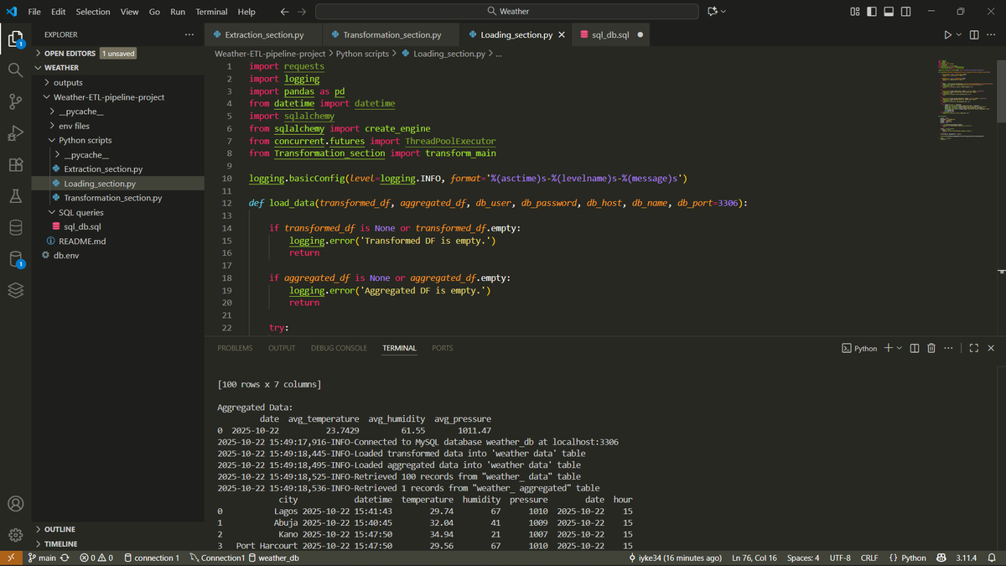Screen dimensions: 1006x566
Task: Open the Accounts menu icon
Action: point(15,504)
